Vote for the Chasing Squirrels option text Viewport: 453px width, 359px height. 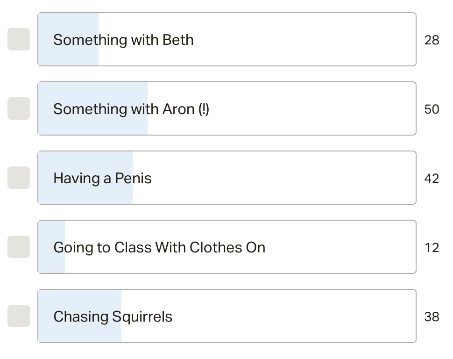pyautogui.click(x=113, y=316)
